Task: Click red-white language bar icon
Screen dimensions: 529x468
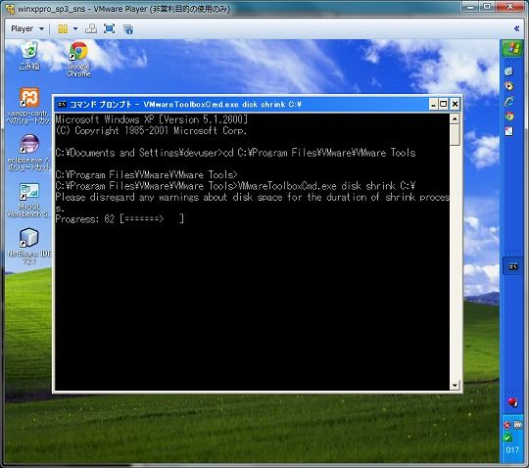Action: 512,402
